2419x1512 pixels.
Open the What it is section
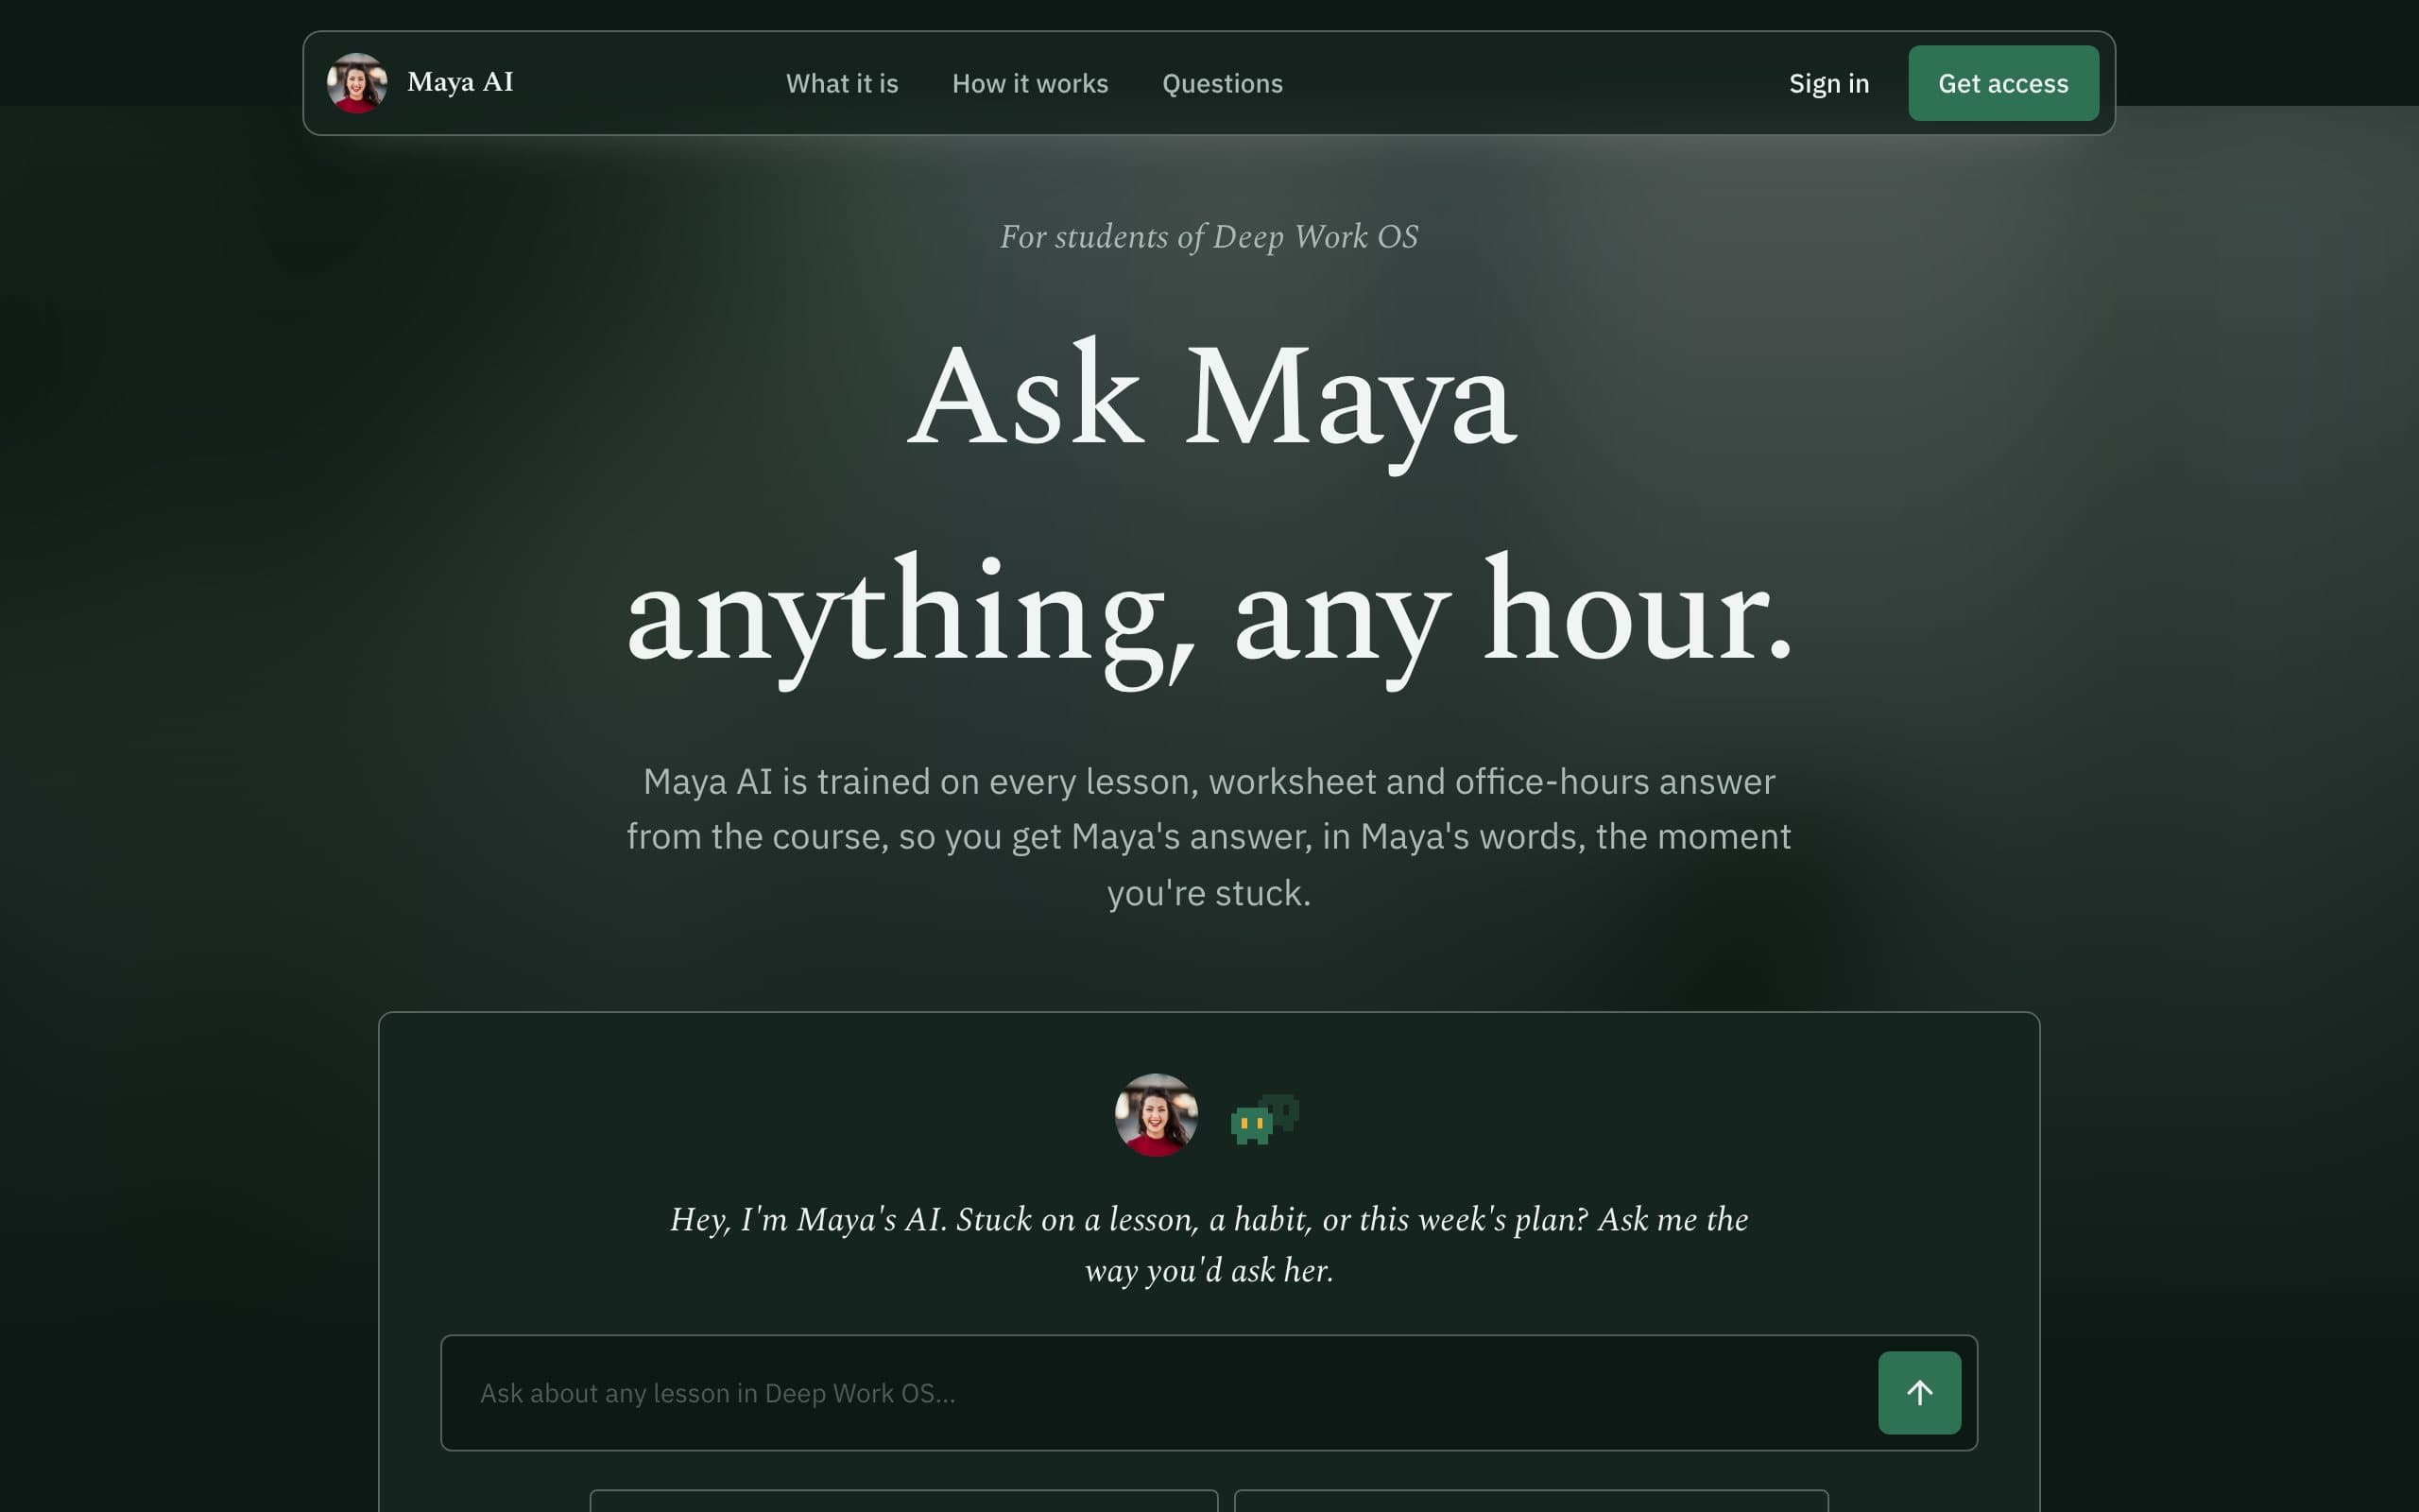tap(842, 84)
